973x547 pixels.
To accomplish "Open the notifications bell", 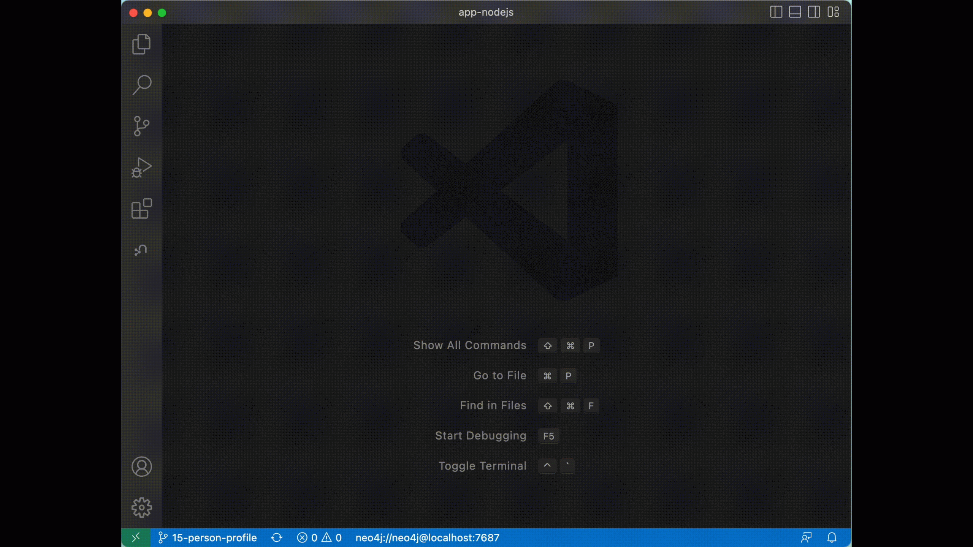I will (832, 538).
